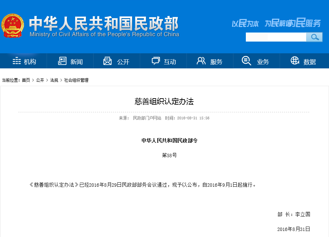Screen dimensions: 329x237
Task: Click the 公开 envelope icon
Action: [107, 61]
